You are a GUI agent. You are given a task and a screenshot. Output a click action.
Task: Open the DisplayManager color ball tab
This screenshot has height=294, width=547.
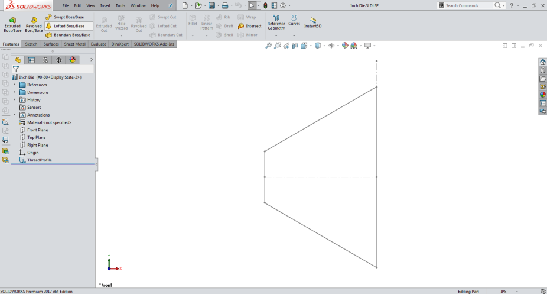[x=72, y=60]
